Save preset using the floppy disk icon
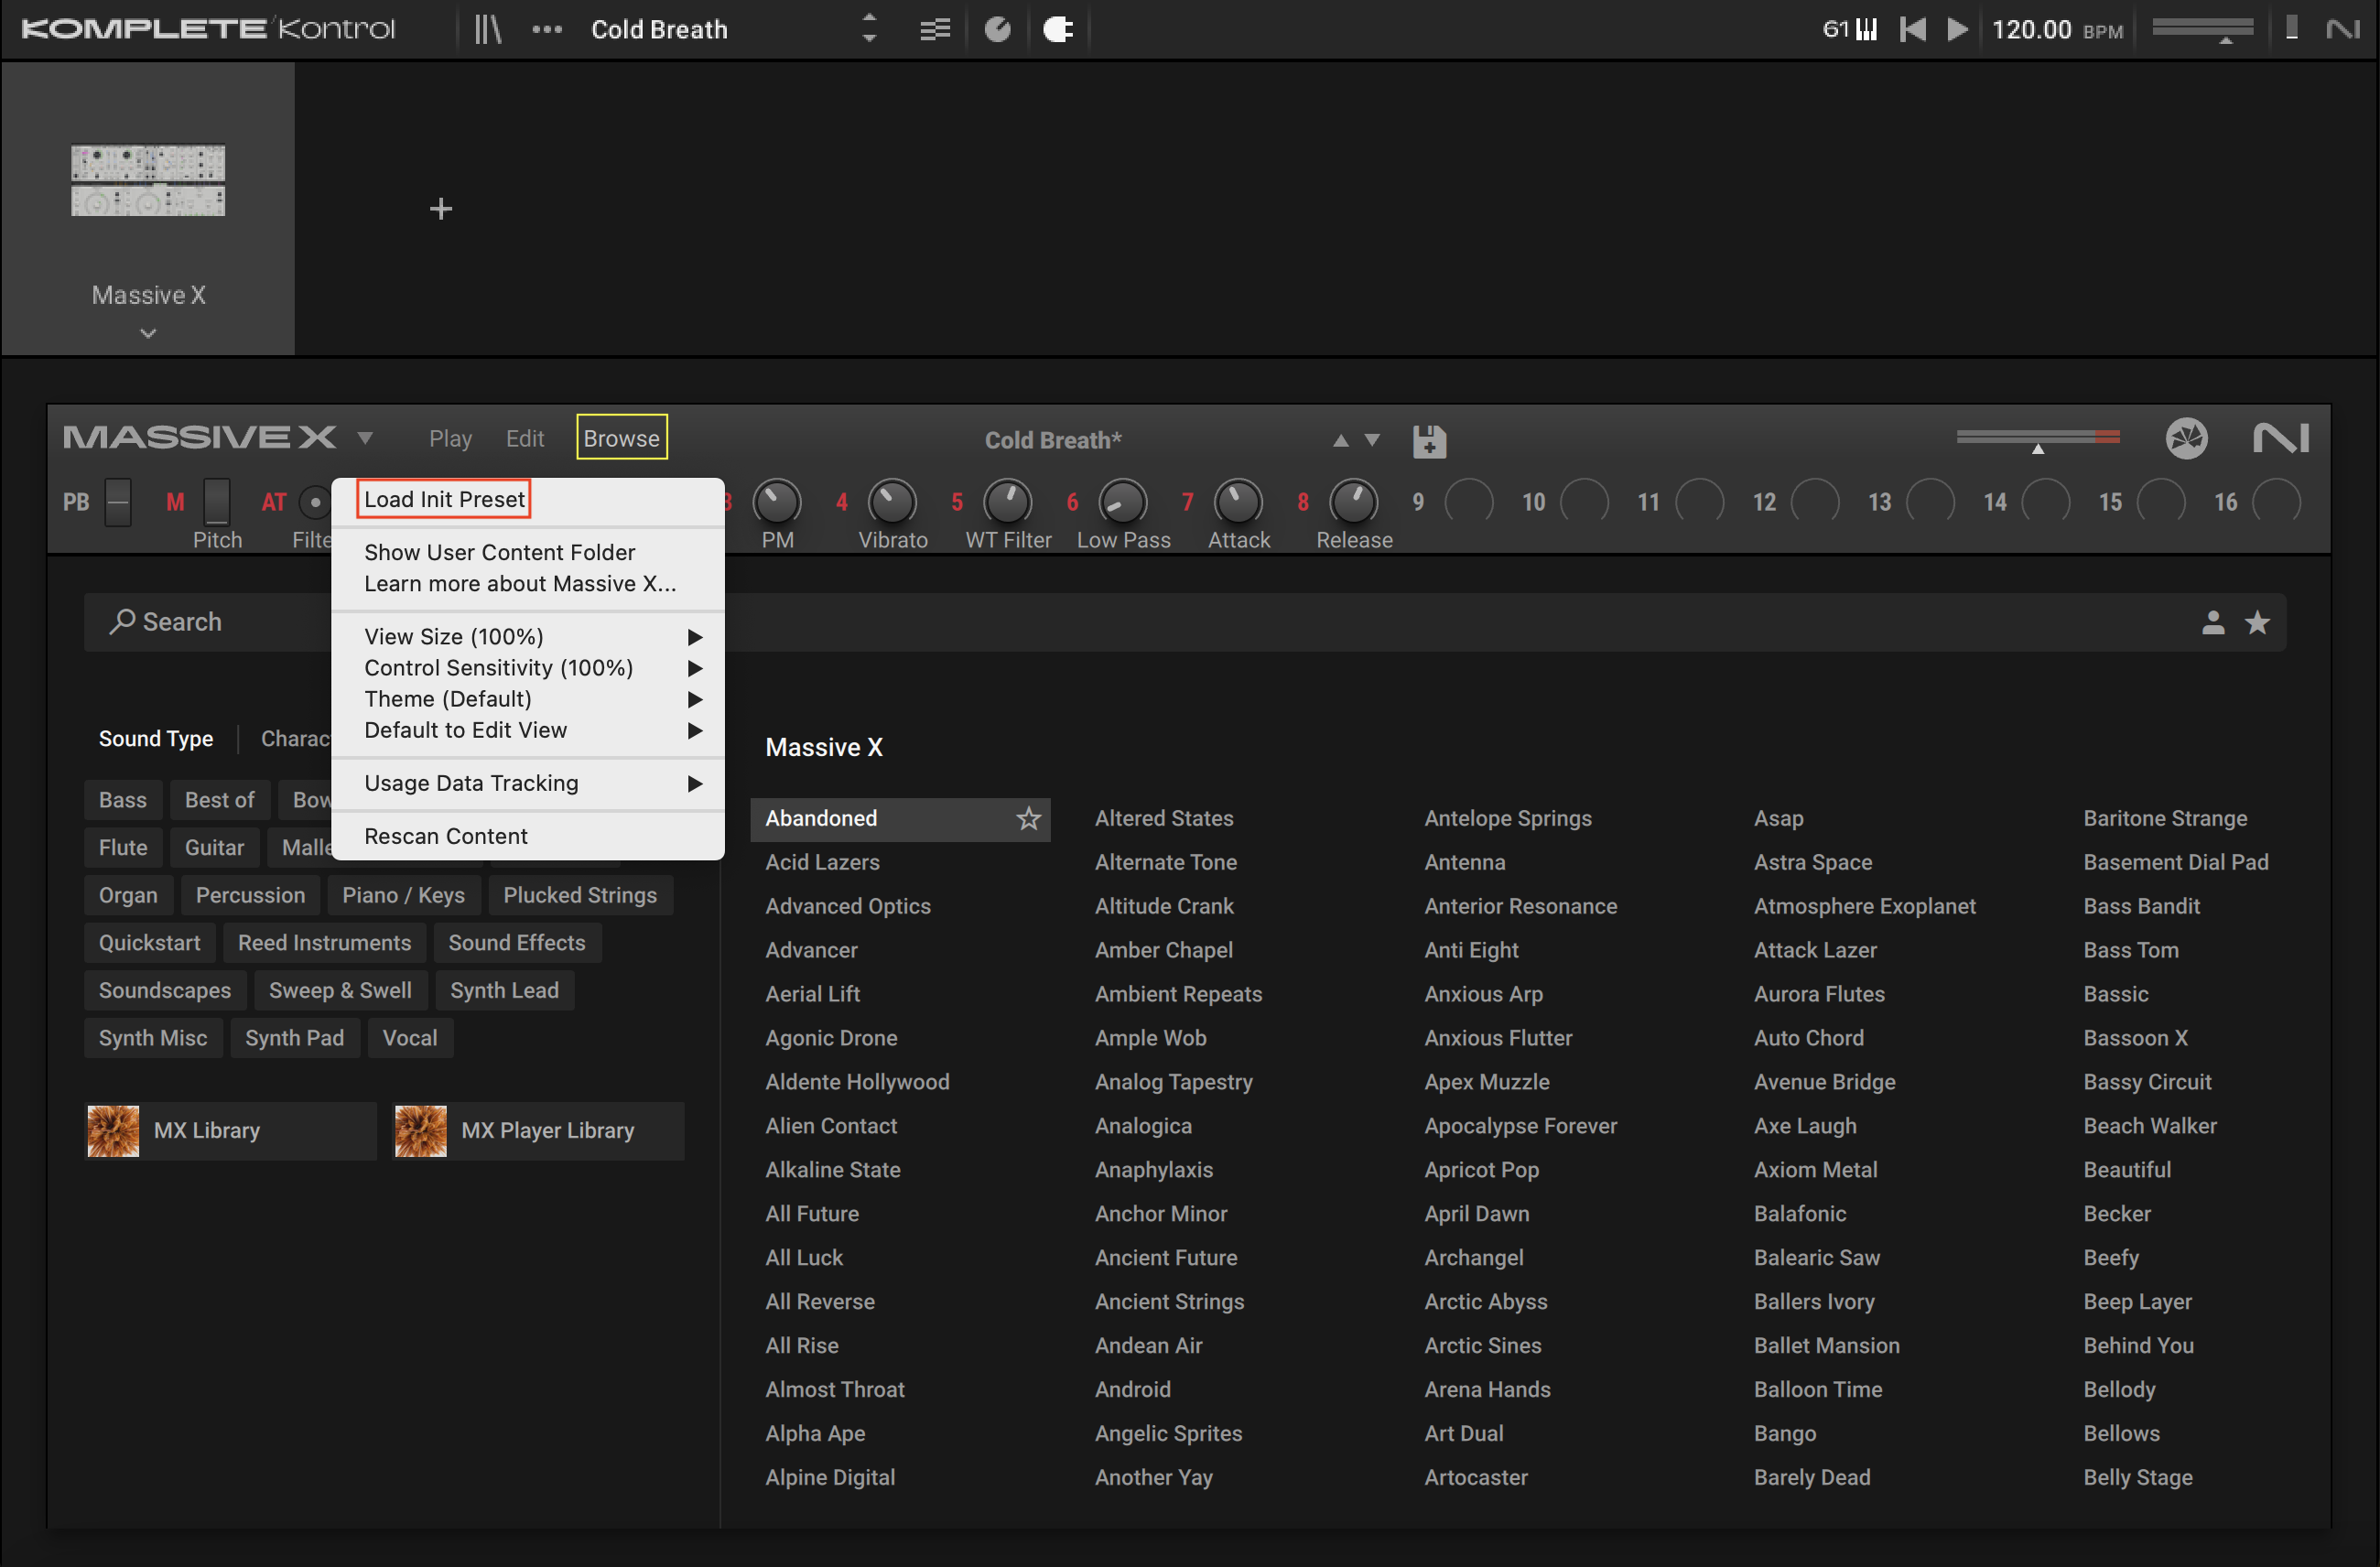 point(1429,440)
